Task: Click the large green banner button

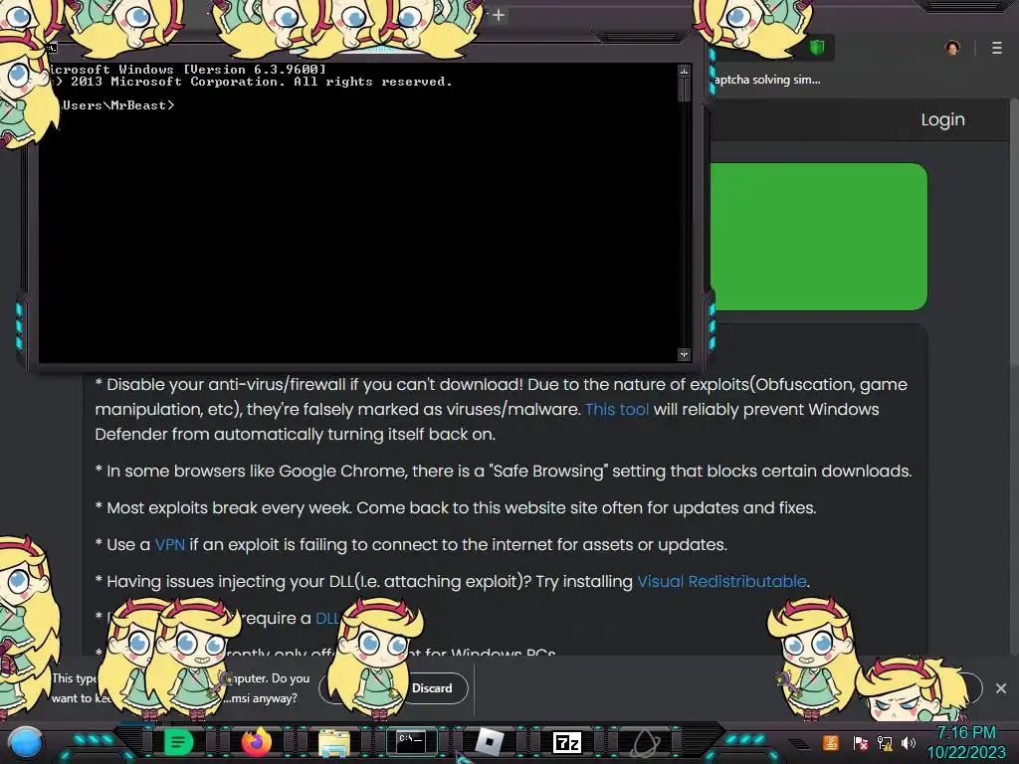Action: pos(818,237)
